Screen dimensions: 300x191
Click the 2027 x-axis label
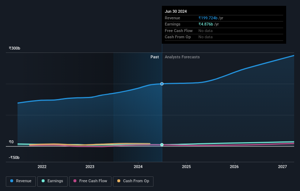point(282,167)
